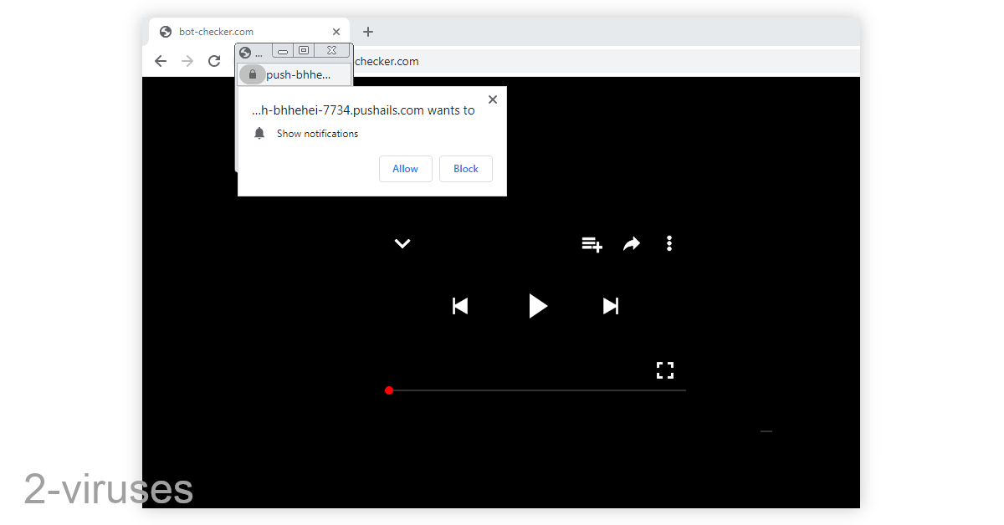Skip to previous track
The image size is (1004, 525).
point(459,306)
